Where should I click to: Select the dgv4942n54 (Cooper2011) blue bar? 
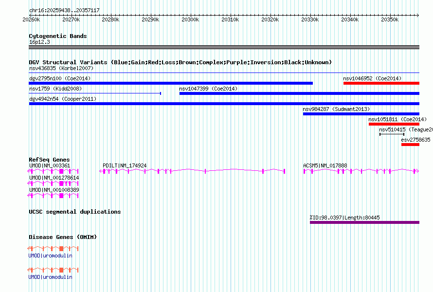[224, 104]
